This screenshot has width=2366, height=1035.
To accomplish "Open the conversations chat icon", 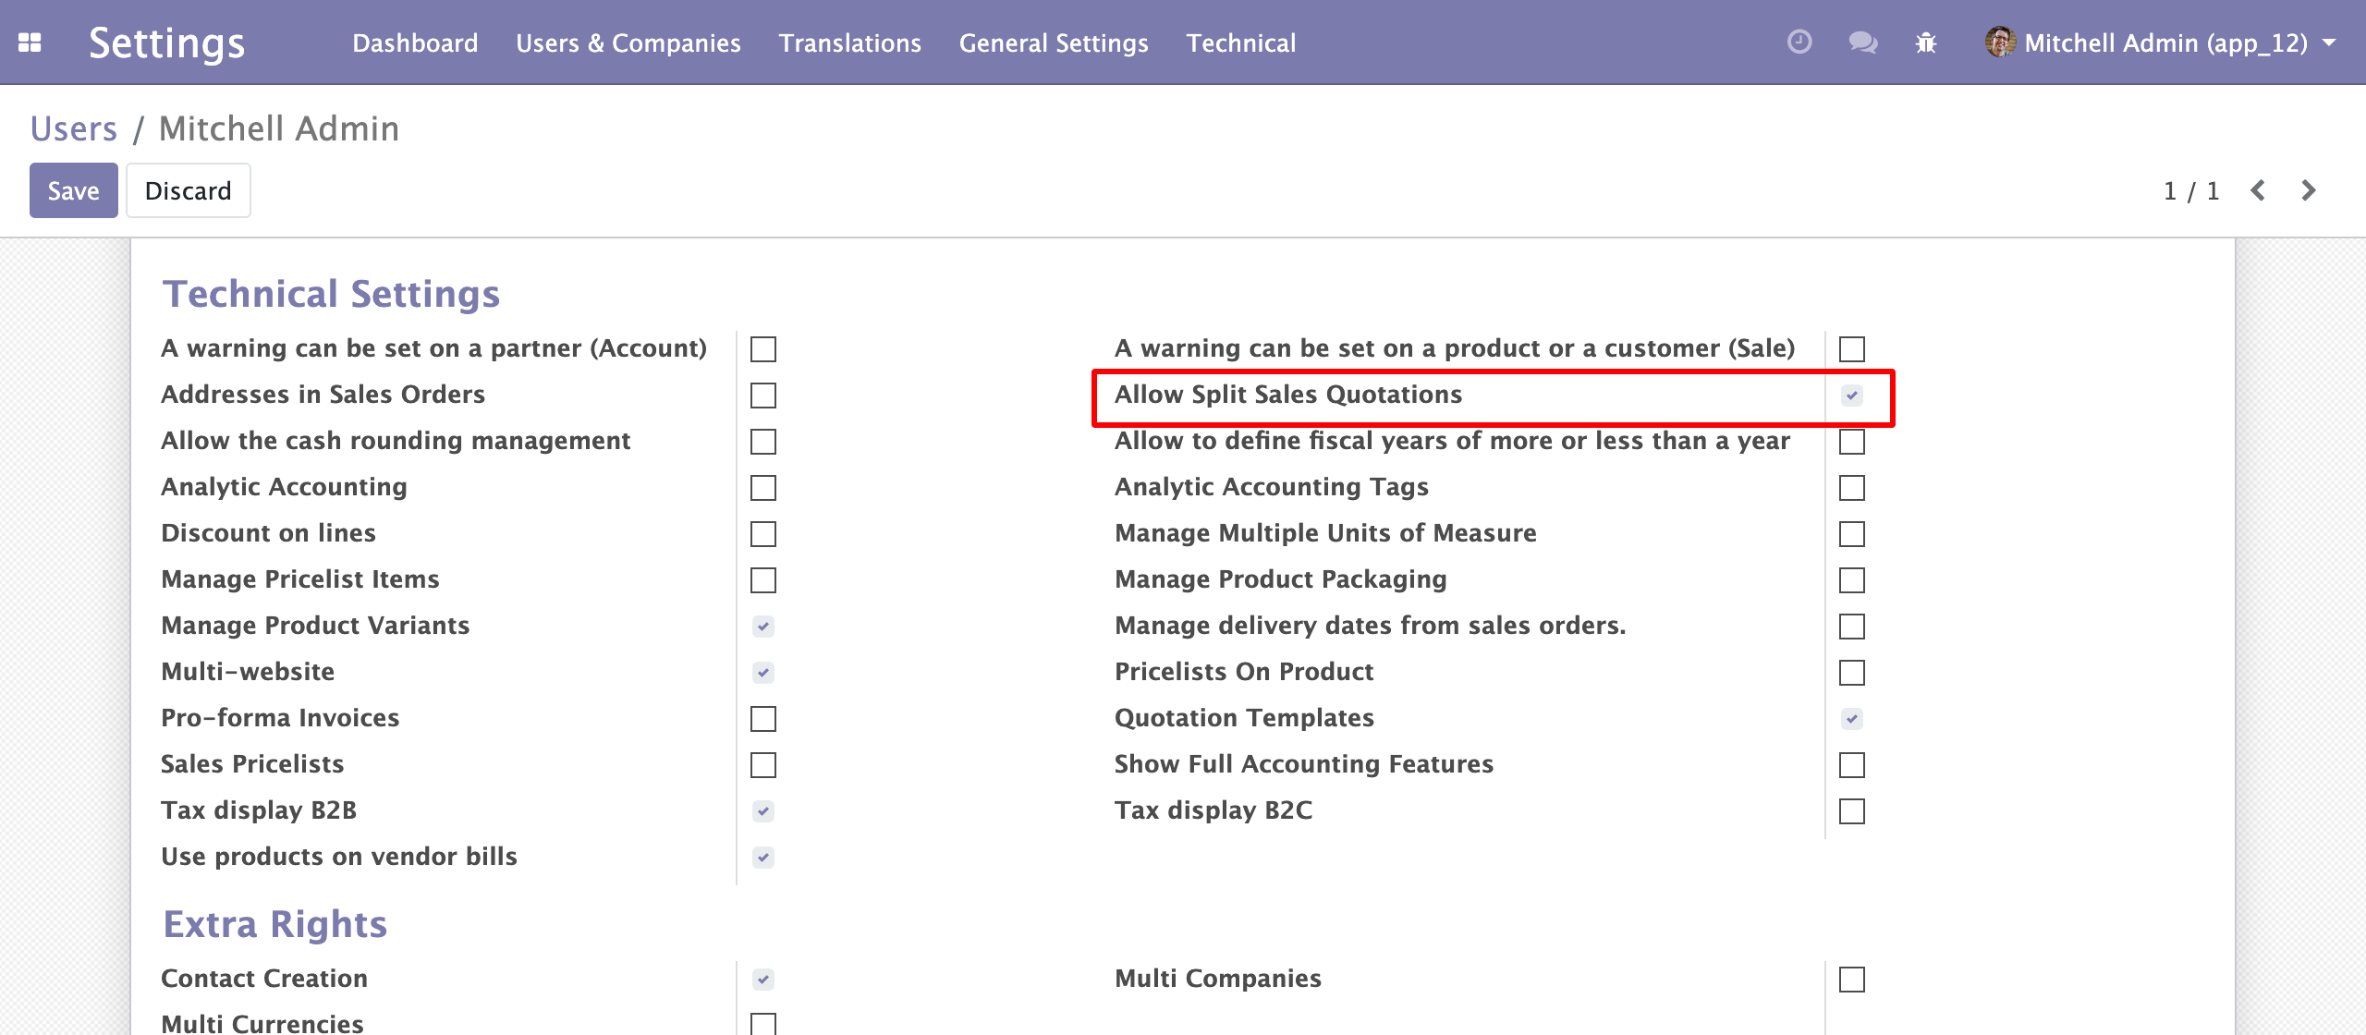I will 1862,43.
